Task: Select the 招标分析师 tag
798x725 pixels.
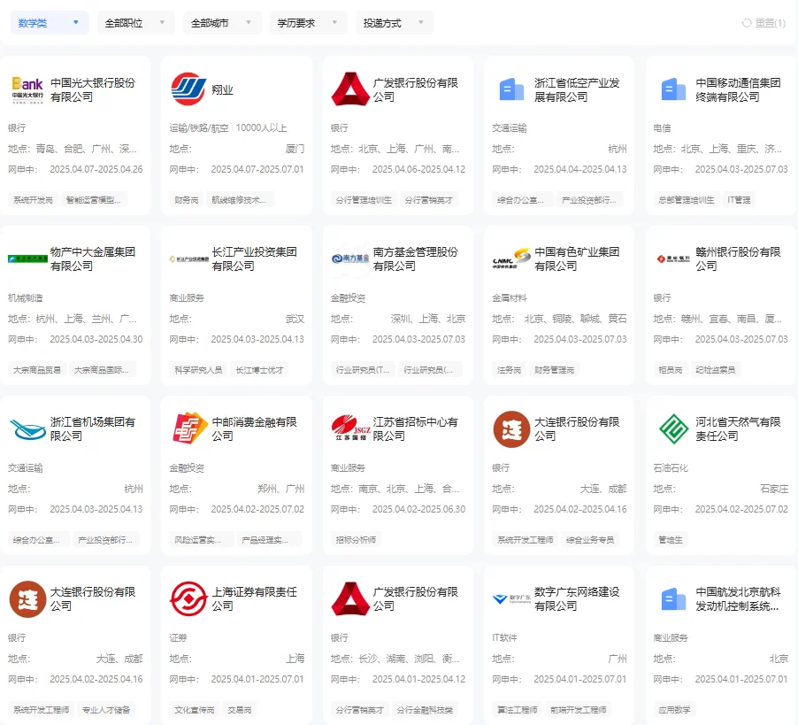Action: coord(356,540)
